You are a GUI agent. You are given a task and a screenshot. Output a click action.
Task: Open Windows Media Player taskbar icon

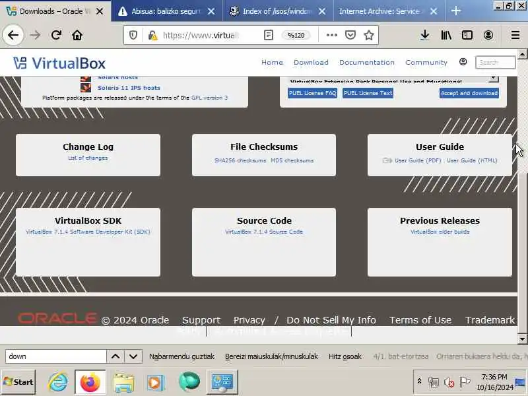coord(155,382)
